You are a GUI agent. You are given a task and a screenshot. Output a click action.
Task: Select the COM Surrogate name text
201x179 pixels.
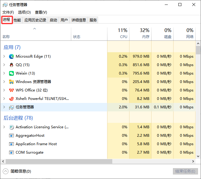[30, 152]
